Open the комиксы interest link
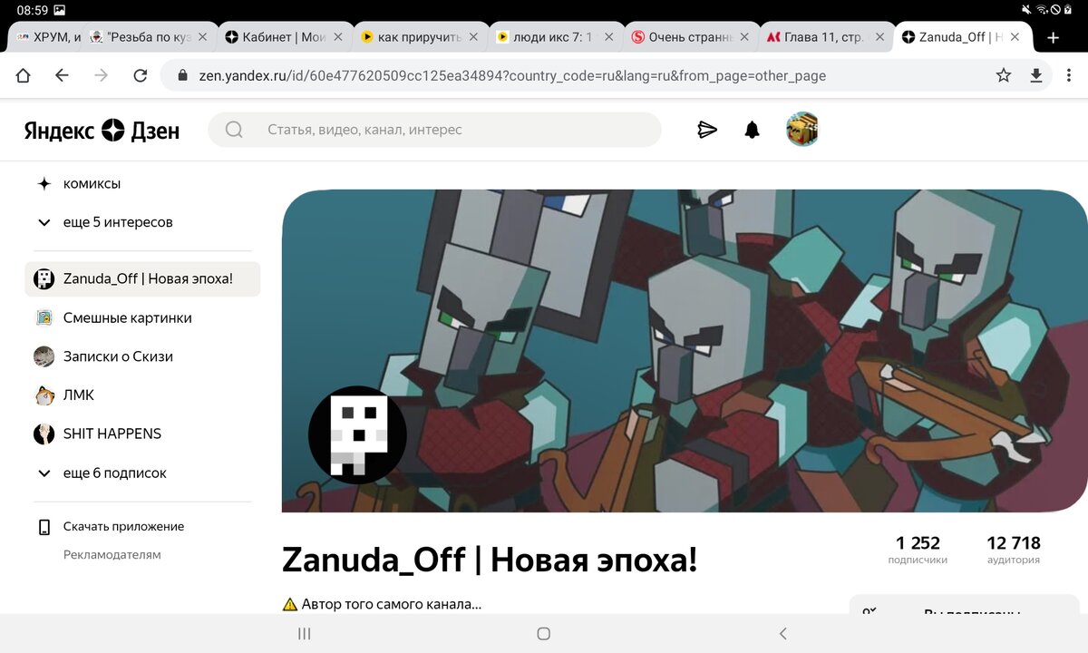Image resolution: width=1088 pixels, height=653 pixels. click(x=92, y=184)
